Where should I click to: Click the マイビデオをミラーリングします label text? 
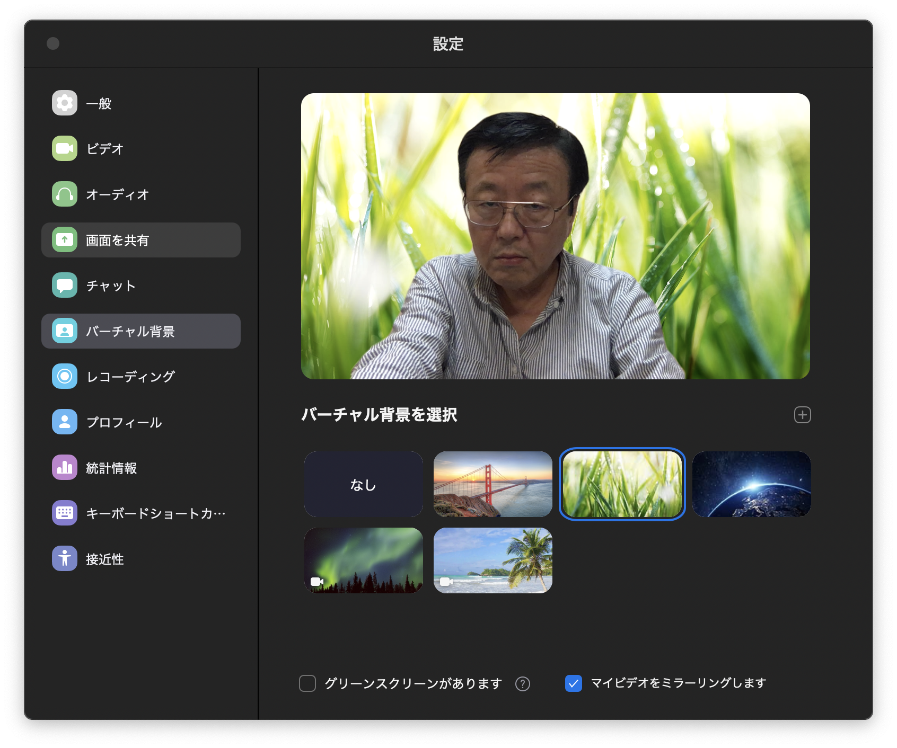click(679, 683)
